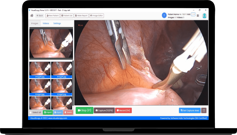Open the www.visualscopy.com footer link
This screenshot has height=135, width=237.
tap(58, 118)
